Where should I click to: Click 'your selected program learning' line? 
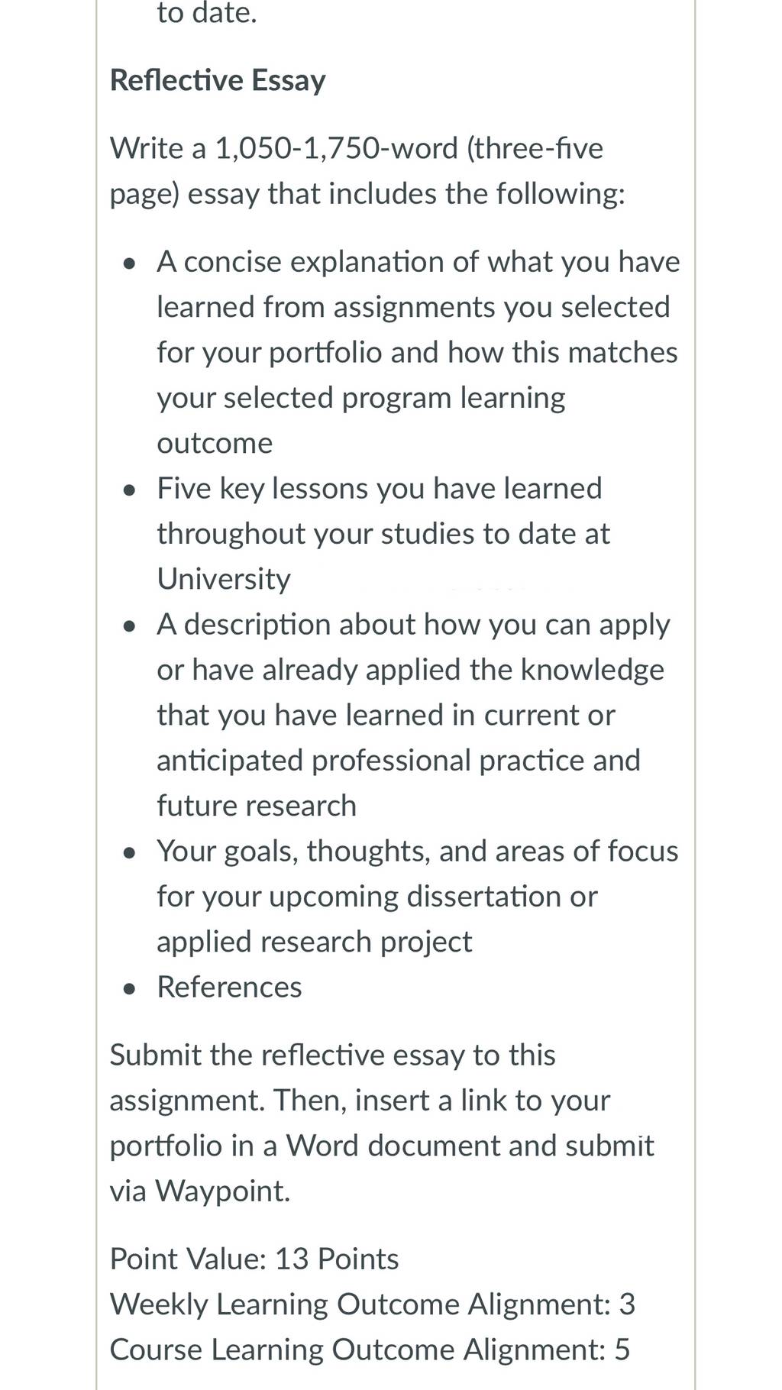[361, 398]
